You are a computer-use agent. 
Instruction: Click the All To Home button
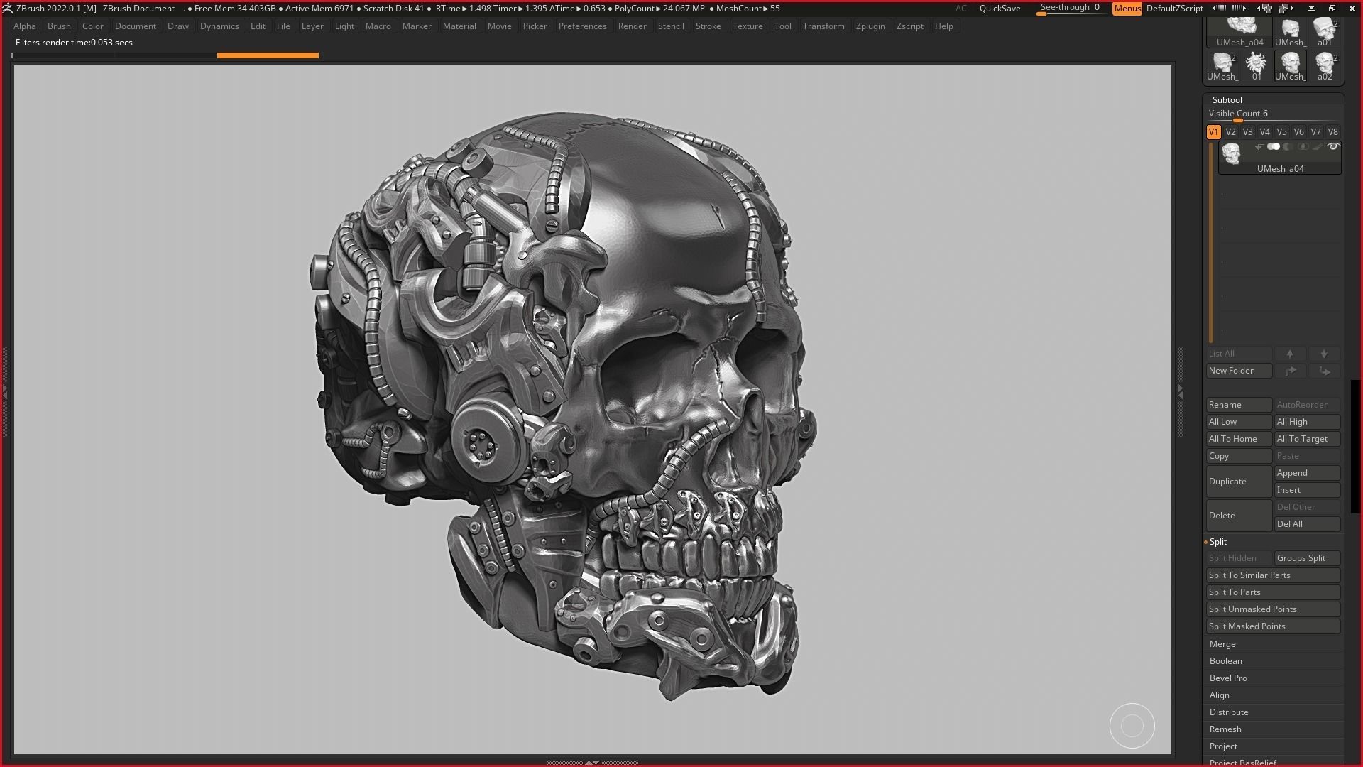[x=1239, y=439]
